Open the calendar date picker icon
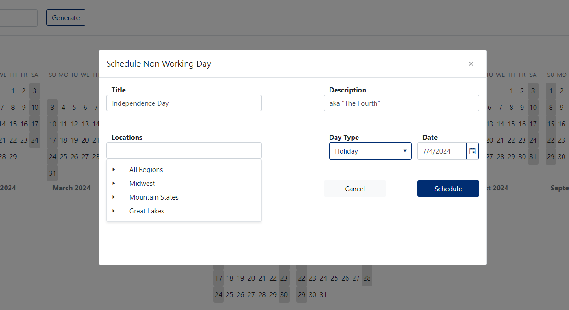This screenshot has width=569, height=310. pyautogui.click(x=472, y=151)
